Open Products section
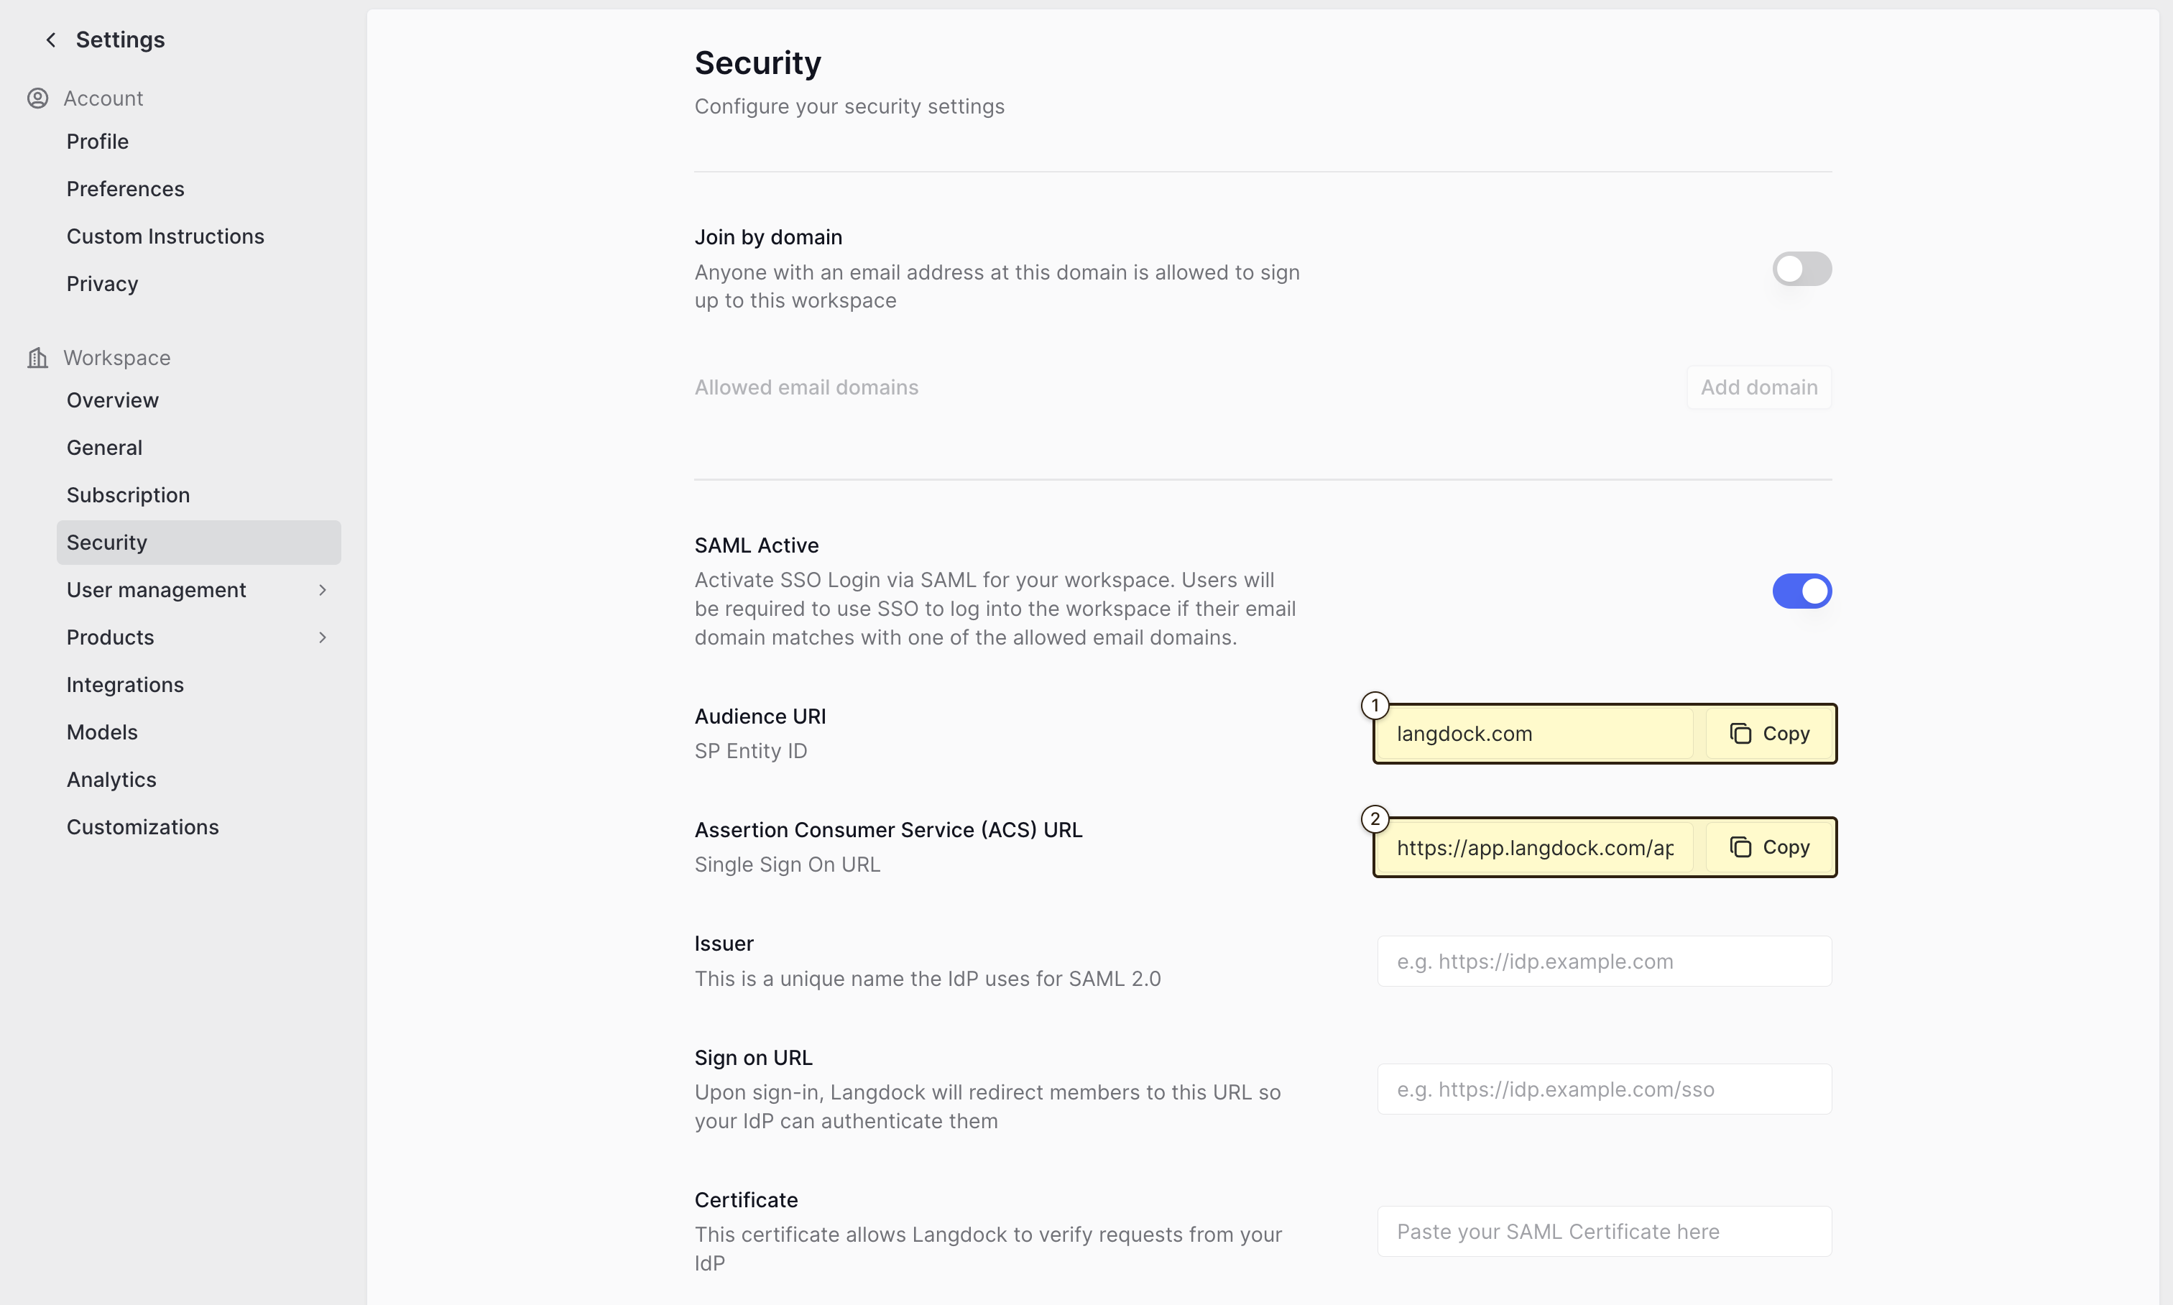This screenshot has height=1305, width=2173. click(x=199, y=637)
